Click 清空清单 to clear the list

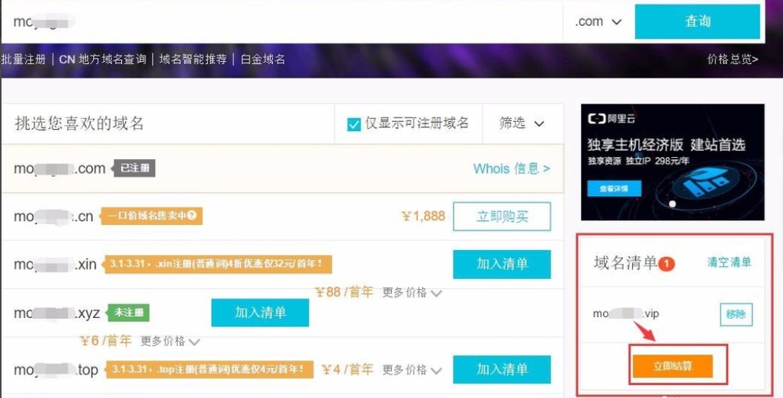pos(729,262)
